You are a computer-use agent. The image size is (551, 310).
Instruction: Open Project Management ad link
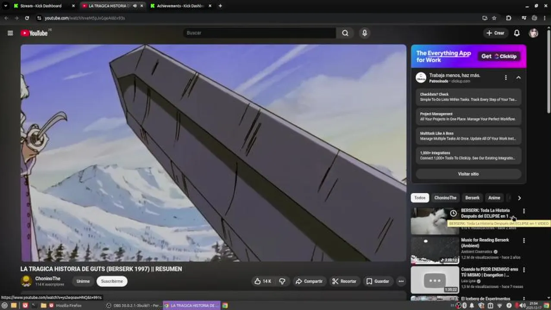[x=468, y=117]
